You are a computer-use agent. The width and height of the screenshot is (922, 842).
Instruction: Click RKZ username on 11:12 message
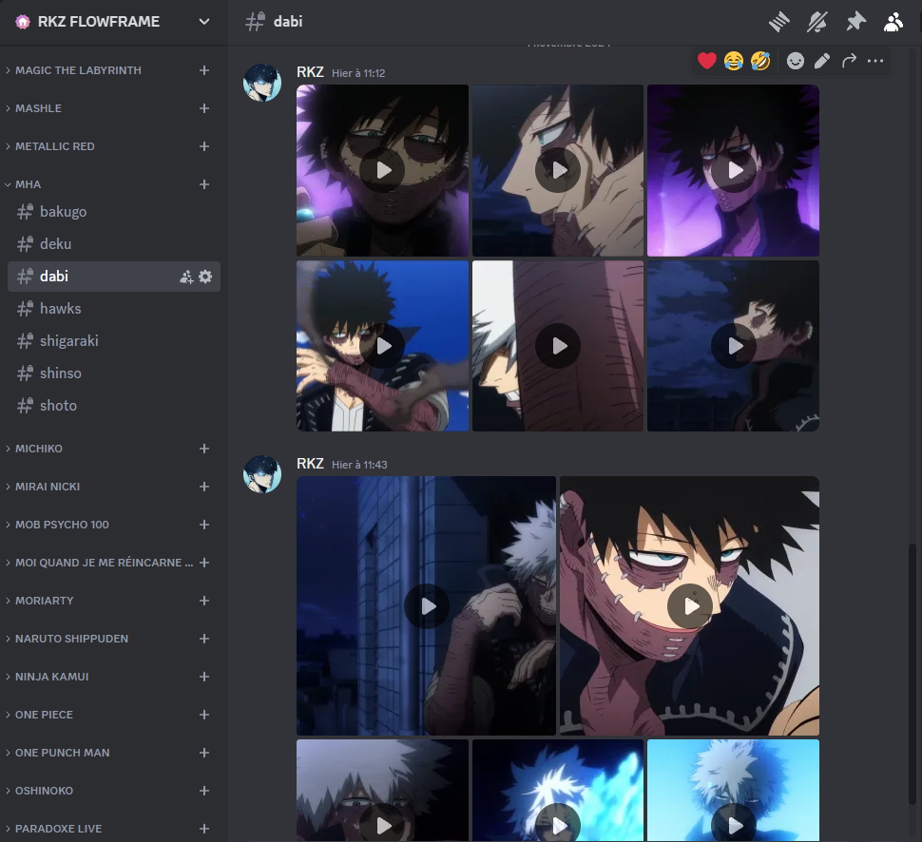(310, 72)
